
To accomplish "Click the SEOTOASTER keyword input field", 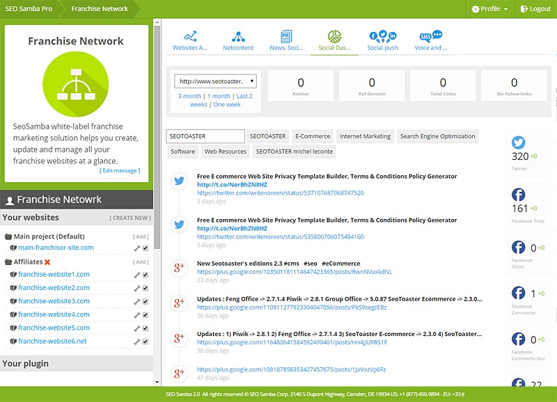I will 205,136.
